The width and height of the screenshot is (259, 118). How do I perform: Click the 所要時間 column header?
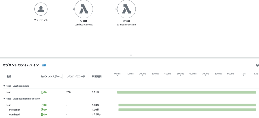click(x=97, y=76)
